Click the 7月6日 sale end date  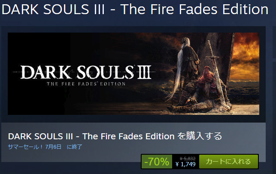tap(53, 147)
